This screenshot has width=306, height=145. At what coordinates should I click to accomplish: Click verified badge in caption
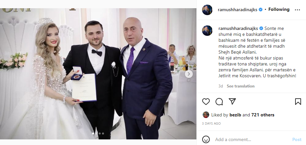click(261, 29)
